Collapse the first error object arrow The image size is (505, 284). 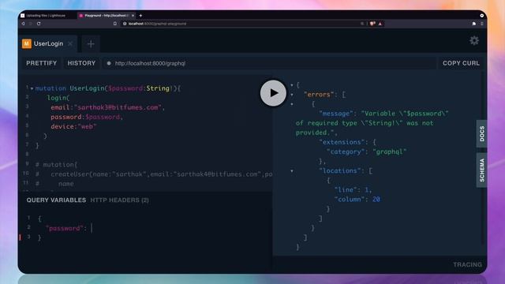[x=292, y=104]
